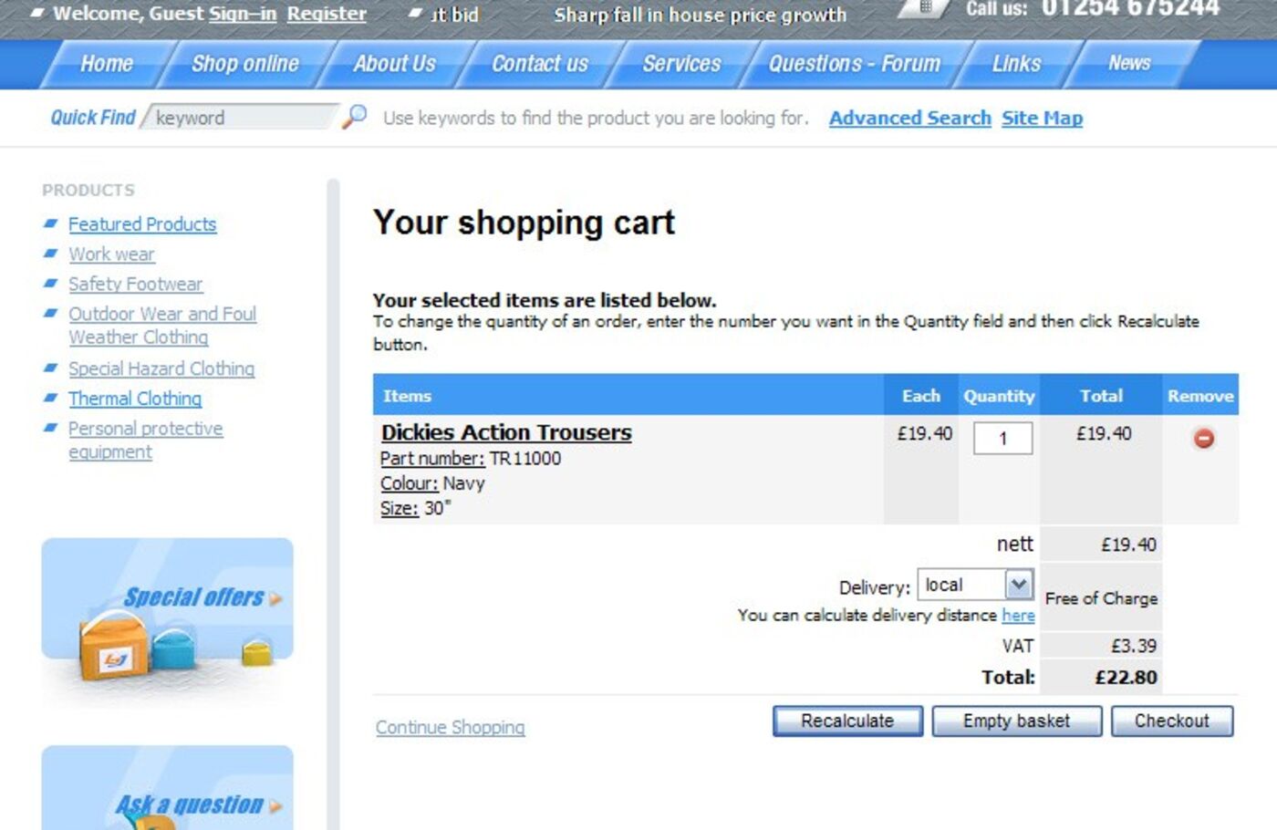This screenshot has height=830, width=1277.
Task: Open the Shop online menu tab
Action: [244, 64]
